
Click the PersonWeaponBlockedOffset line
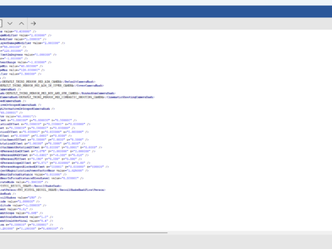55,167
